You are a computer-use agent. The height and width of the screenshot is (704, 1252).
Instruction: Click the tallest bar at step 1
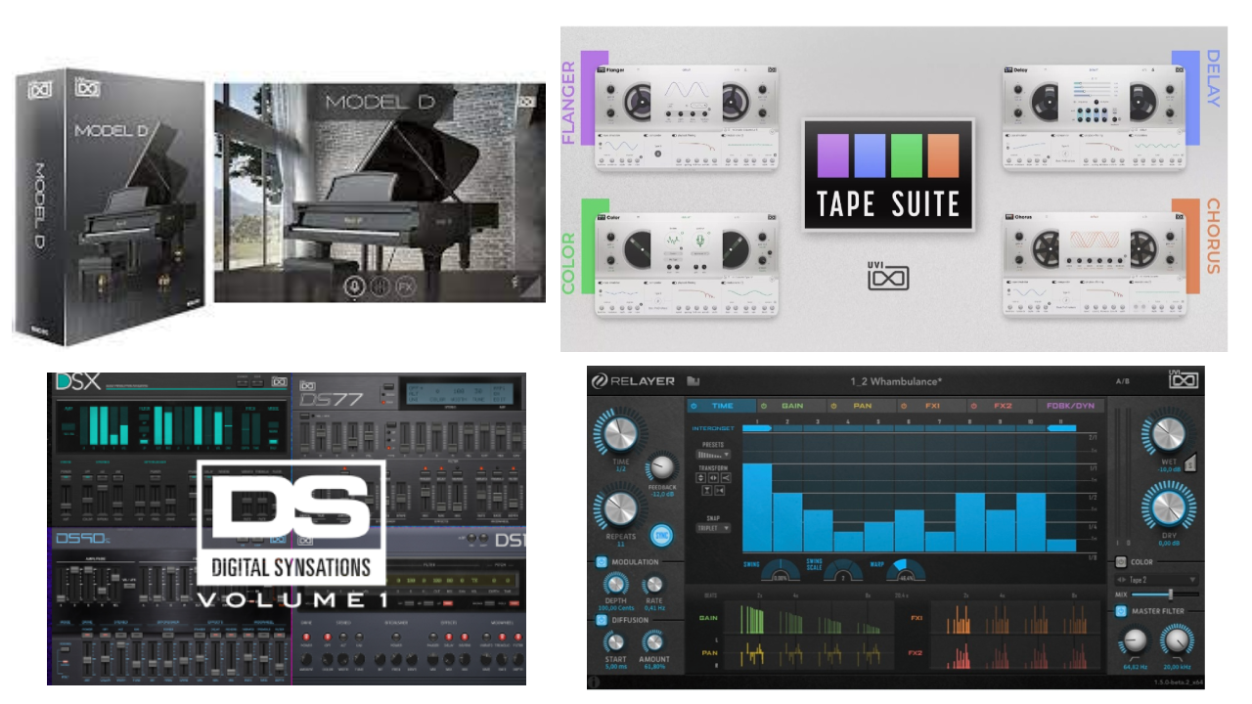click(757, 507)
